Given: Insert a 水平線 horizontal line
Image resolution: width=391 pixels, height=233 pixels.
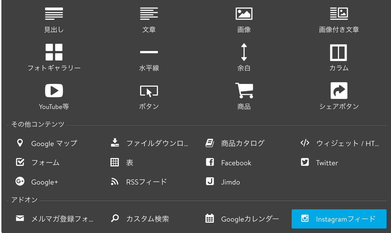Looking at the screenshot, I should click(x=149, y=57).
